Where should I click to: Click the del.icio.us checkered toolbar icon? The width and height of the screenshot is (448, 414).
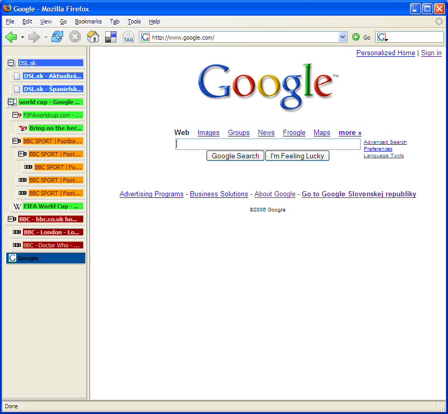click(111, 37)
